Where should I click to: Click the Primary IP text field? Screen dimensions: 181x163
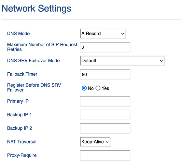coord(105,101)
